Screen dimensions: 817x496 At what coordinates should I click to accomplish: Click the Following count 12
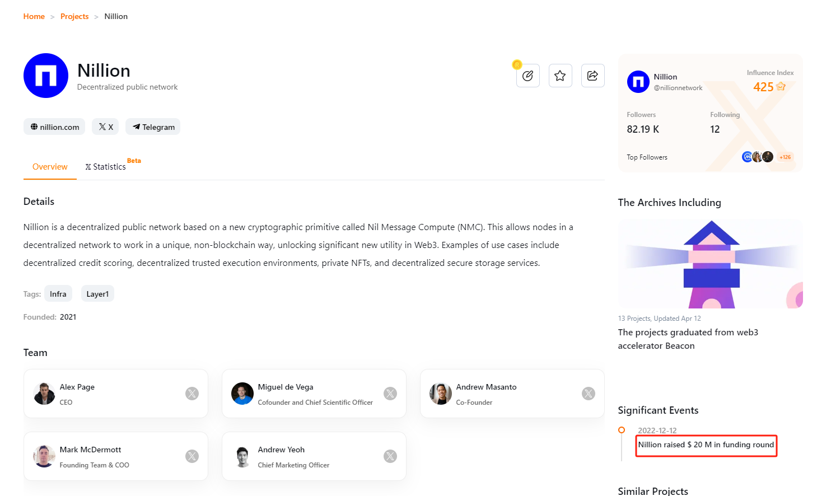coord(715,129)
